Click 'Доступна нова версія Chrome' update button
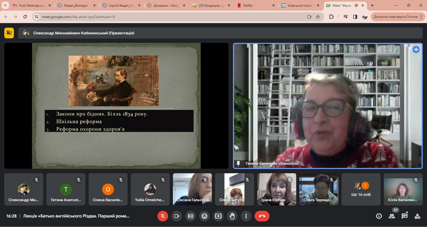 click(396, 17)
